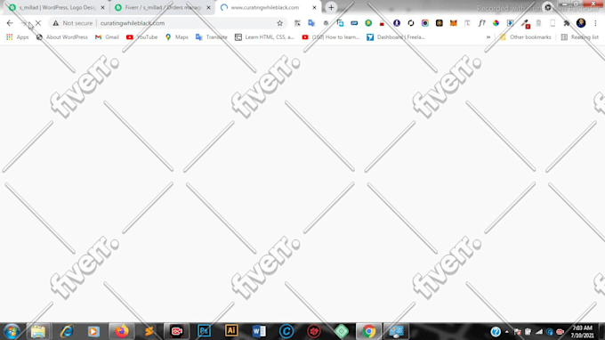The width and height of the screenshot is (605, 340).
Task: Open the Other bookmarks folder
Action: (525, 37)
